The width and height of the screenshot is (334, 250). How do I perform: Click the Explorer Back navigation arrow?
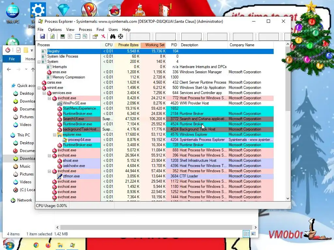pyautogui.click(x=9, y=69)
